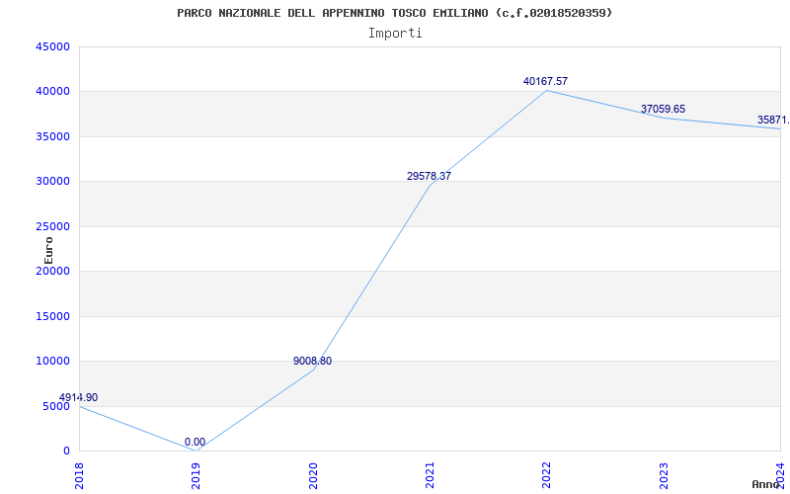Select the 30000 y-axis value
Screen dimensions: 790x494
click(x=52, y=182)
